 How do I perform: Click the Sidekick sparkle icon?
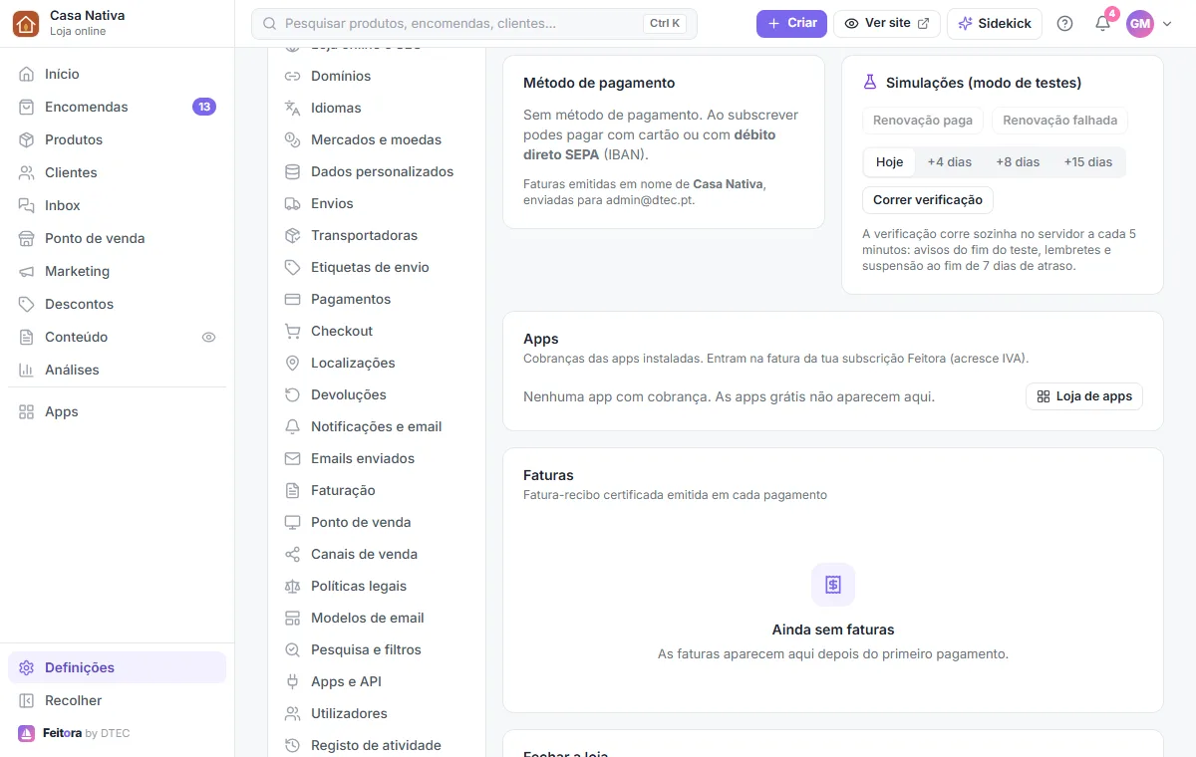coord(965,23)
